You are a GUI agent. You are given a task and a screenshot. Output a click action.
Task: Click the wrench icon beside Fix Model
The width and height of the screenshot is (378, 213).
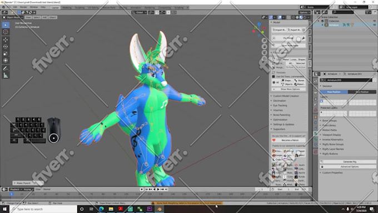[x=304, y=38]
